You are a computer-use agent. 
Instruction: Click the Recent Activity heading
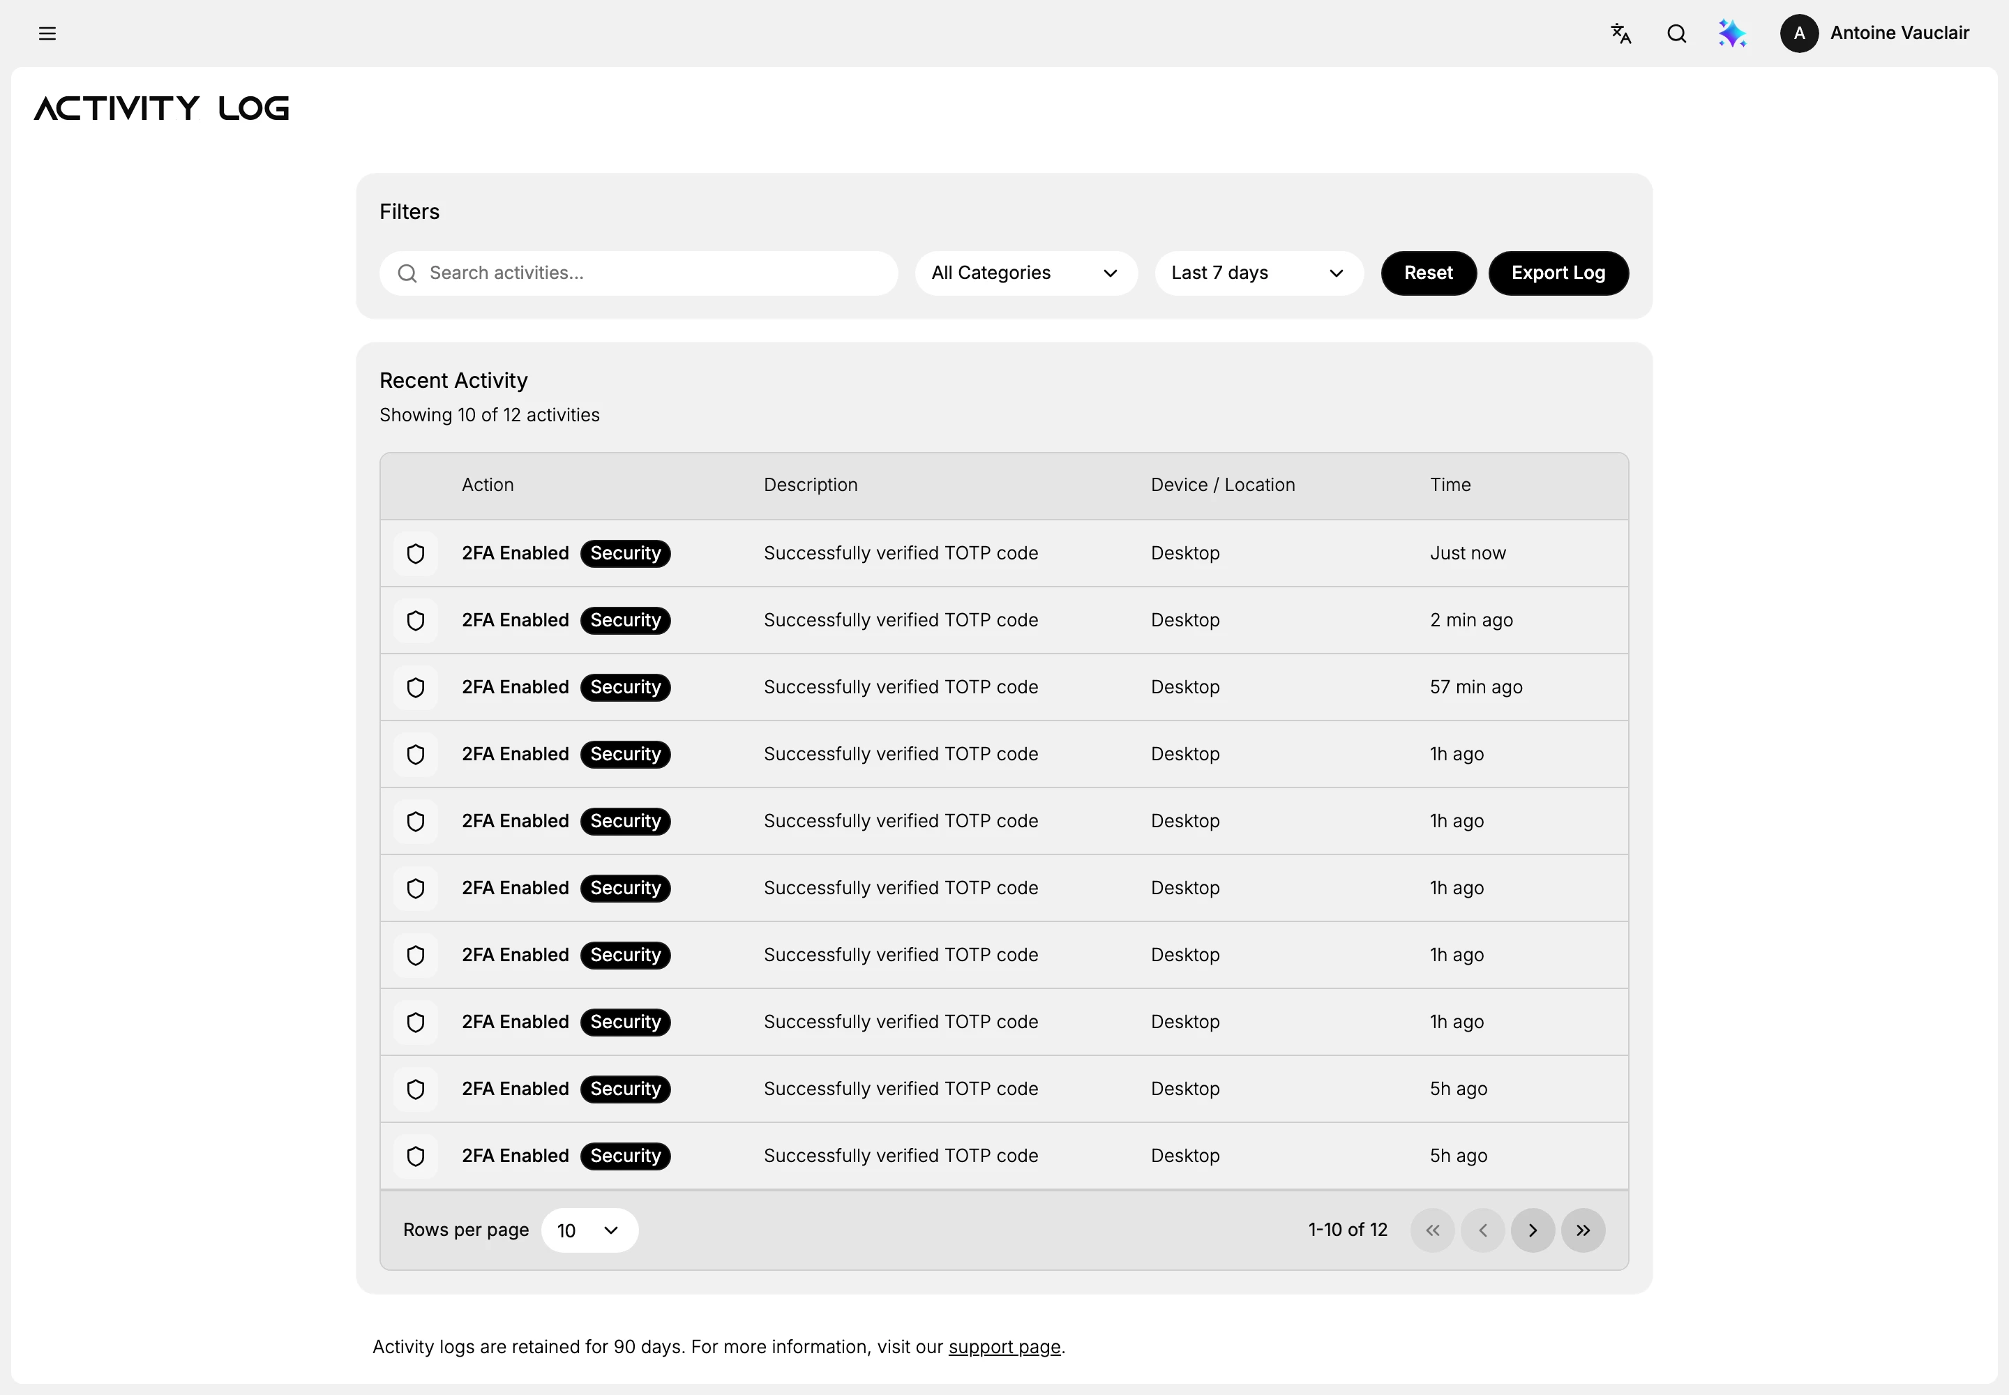click(x=453, y=381)
